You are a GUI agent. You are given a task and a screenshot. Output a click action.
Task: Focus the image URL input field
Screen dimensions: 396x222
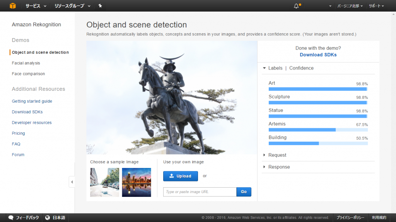(x=200, y=192)
